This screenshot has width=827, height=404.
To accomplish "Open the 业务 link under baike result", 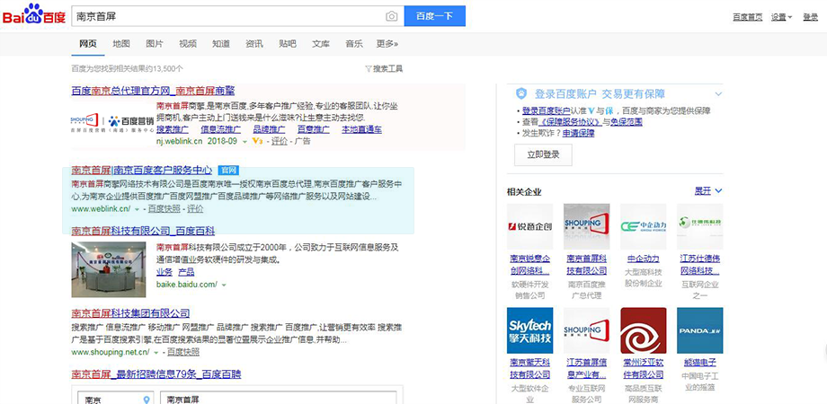I will 165,272.
